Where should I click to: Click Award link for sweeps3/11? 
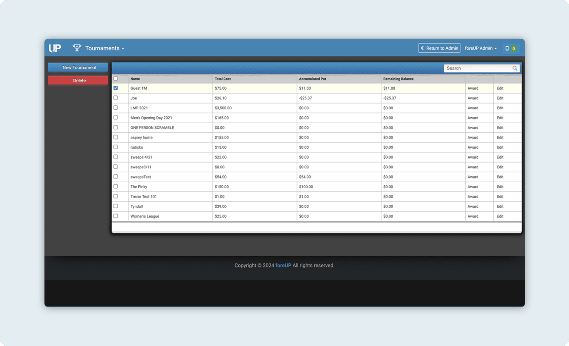pos(473,167)
